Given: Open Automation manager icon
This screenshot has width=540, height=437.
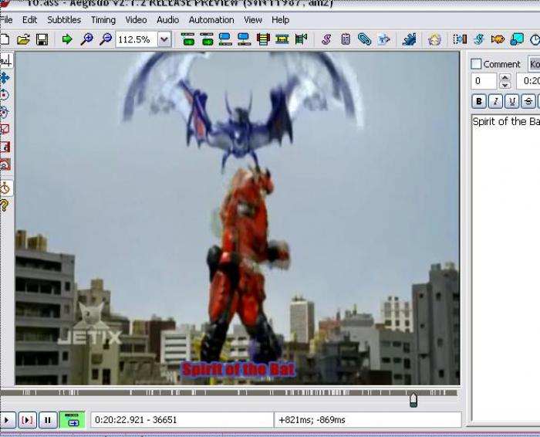Looking at the screenshot, I should [409, 39].
